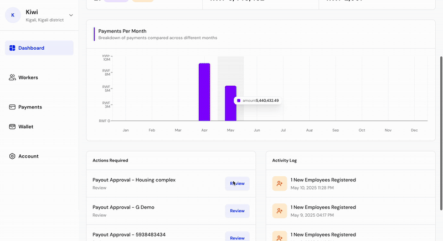Image resolution: width=443 pixels, height=241 pixels.
Task: Click the Account hexagon icon
Action: 12,156
